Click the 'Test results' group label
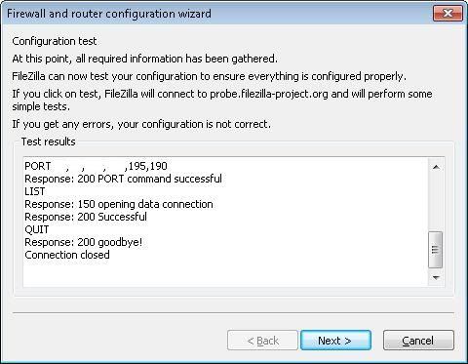The height and width of the screenshot is (364, 468). pos(48,142)
